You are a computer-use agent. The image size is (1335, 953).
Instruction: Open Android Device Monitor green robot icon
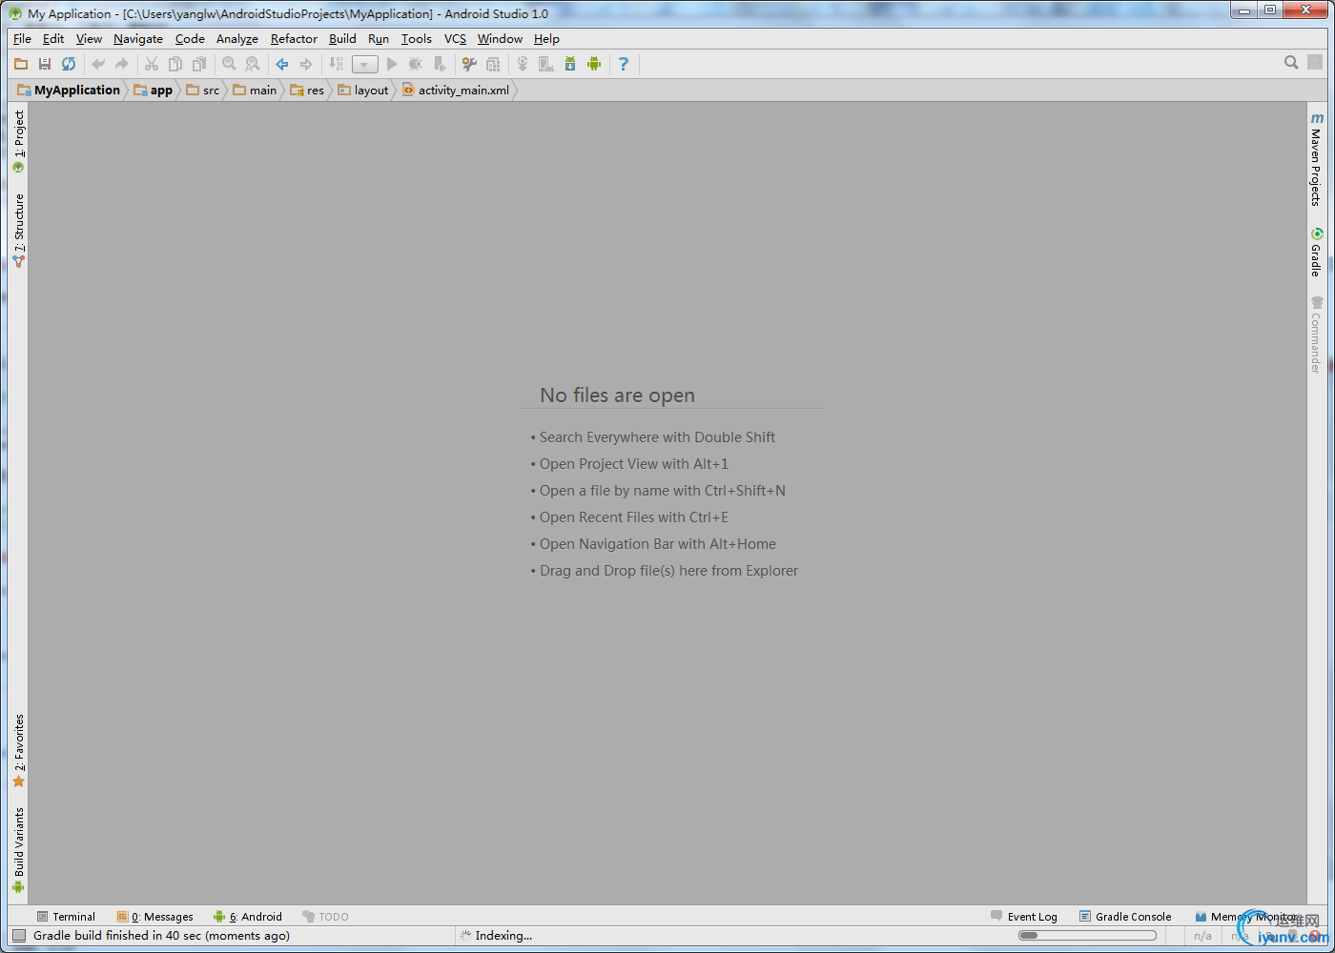pos(594,64)
